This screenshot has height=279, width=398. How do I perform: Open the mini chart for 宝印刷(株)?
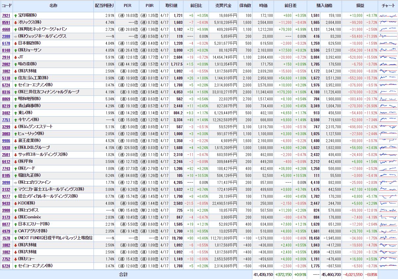(388, 16)
